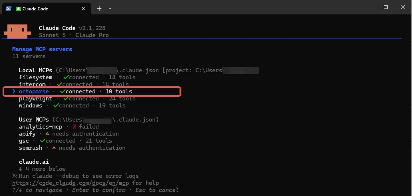The width and height of the screenshot is (412, 196).
Task: Open the new-tab profile dropdown arrow
Action: (110, 9)
